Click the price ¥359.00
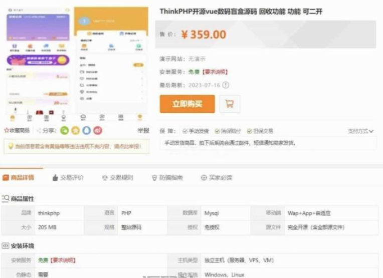This screenshot has height=278, width=383. tap(204, 35)
